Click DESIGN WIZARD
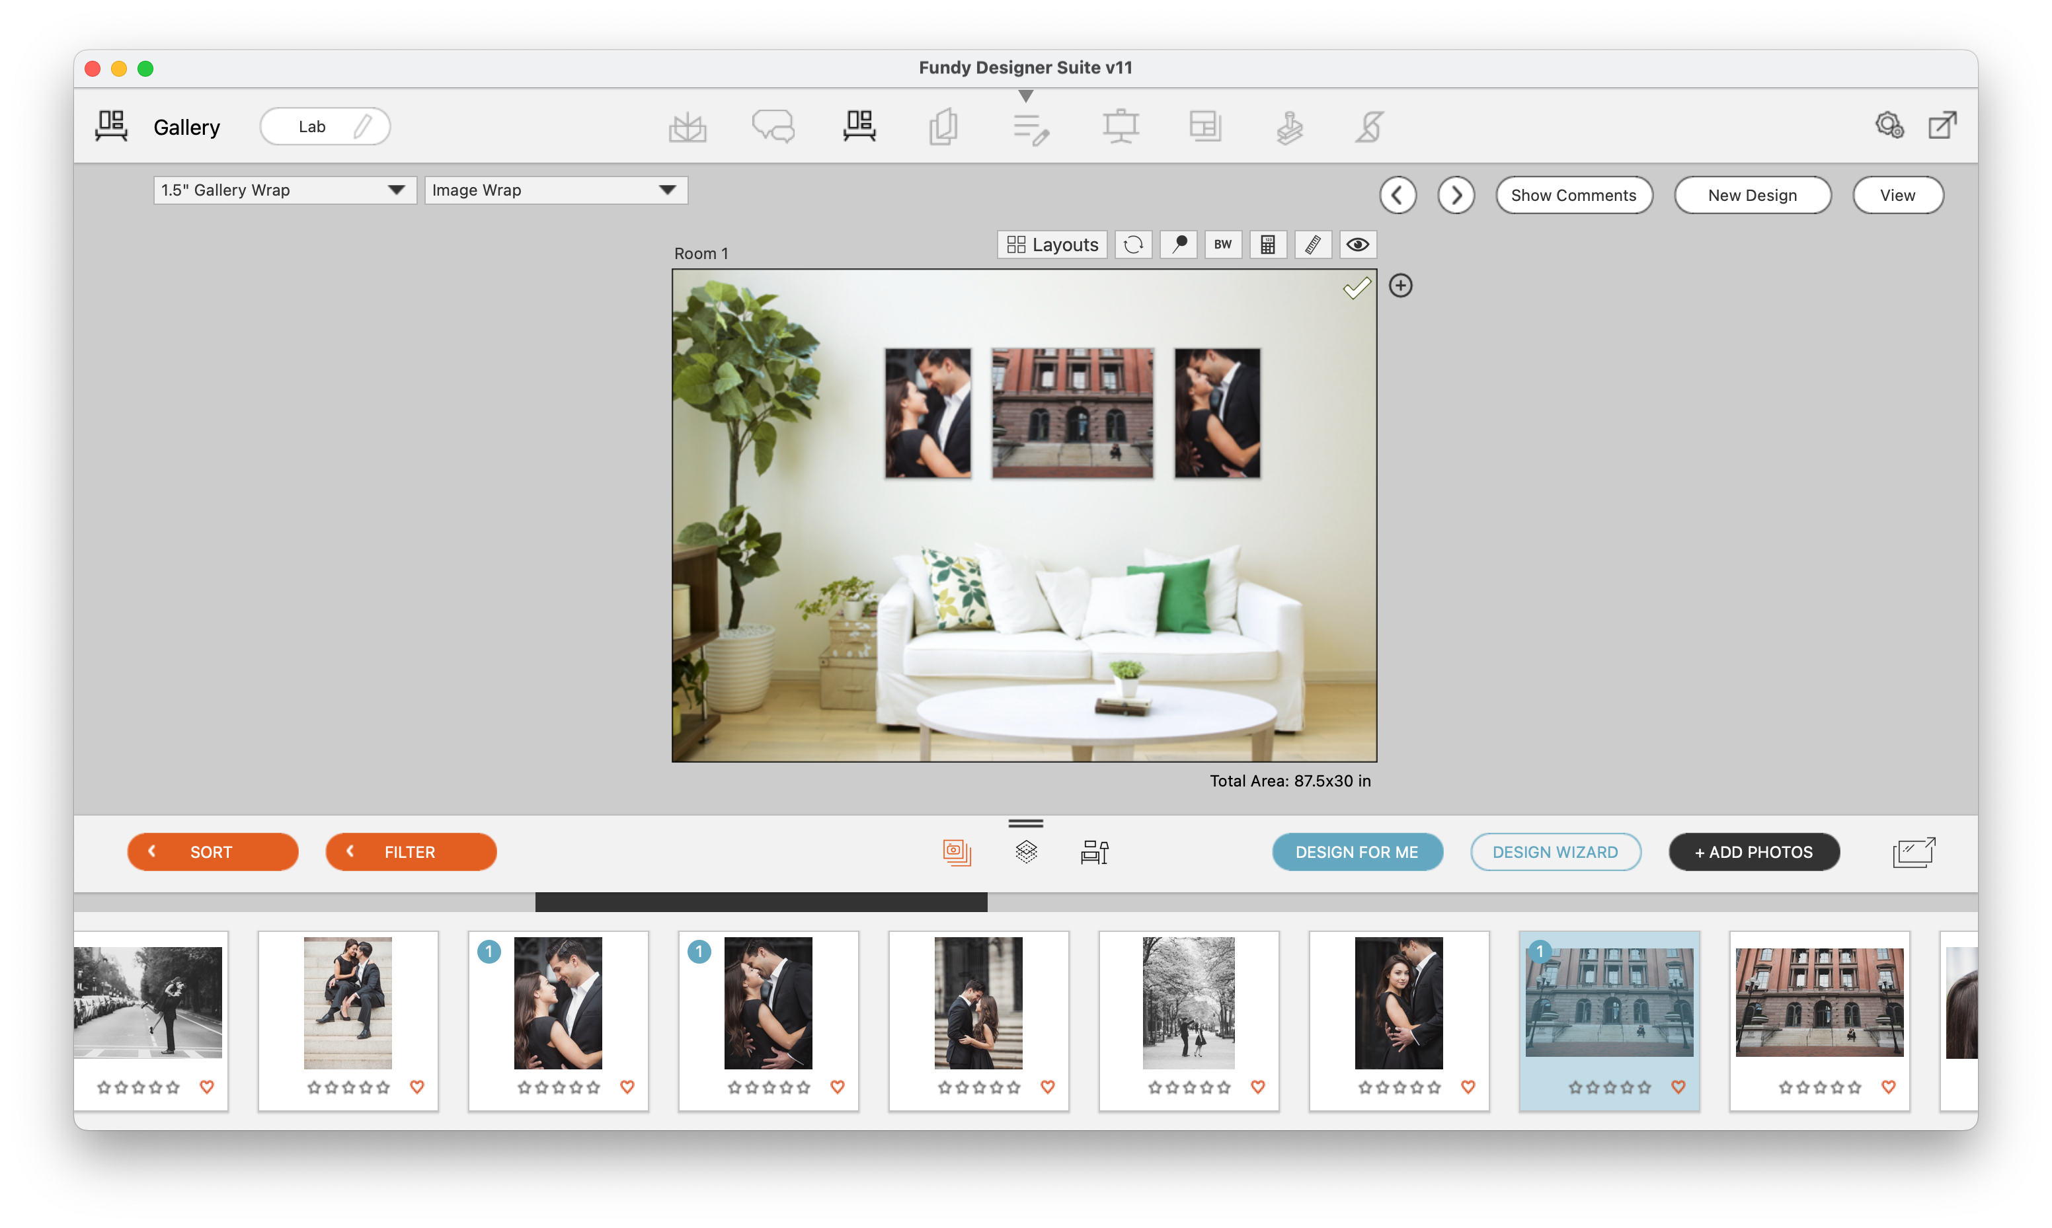The height and width of the screenshot is (1228, 2052). (x=1556, y=851)
